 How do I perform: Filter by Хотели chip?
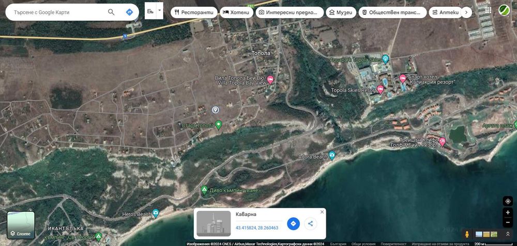236,12
